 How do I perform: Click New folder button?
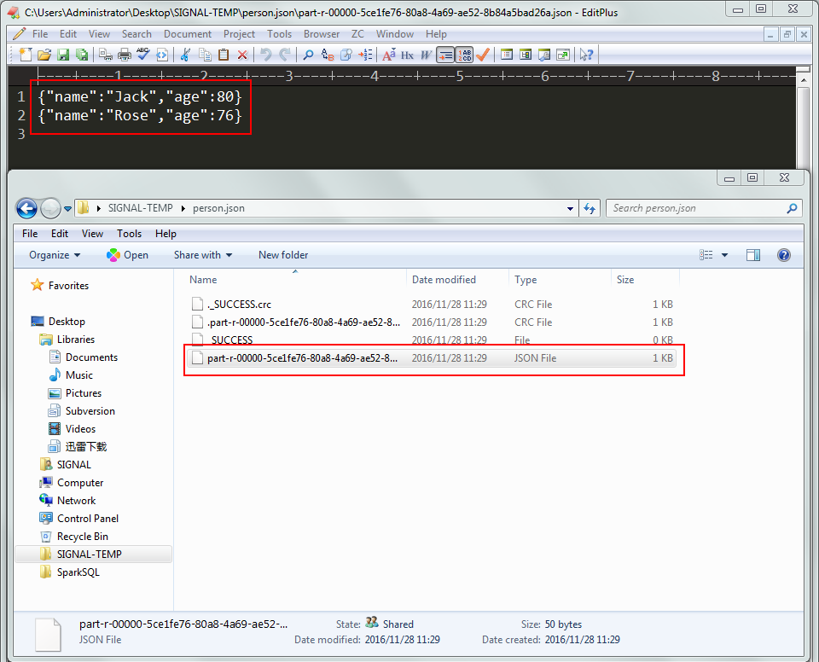pos(283,255)
